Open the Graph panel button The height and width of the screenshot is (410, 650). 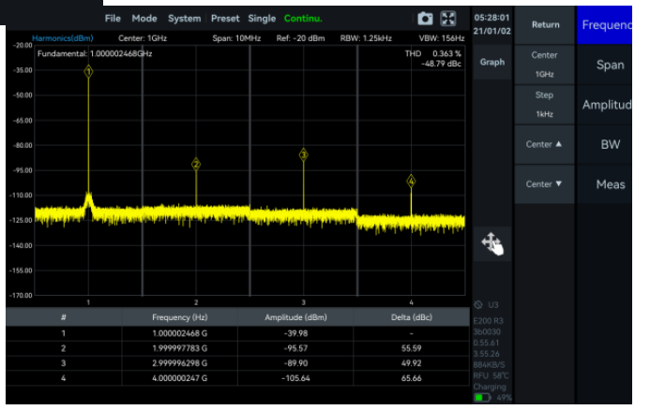(x=492, y=62)
